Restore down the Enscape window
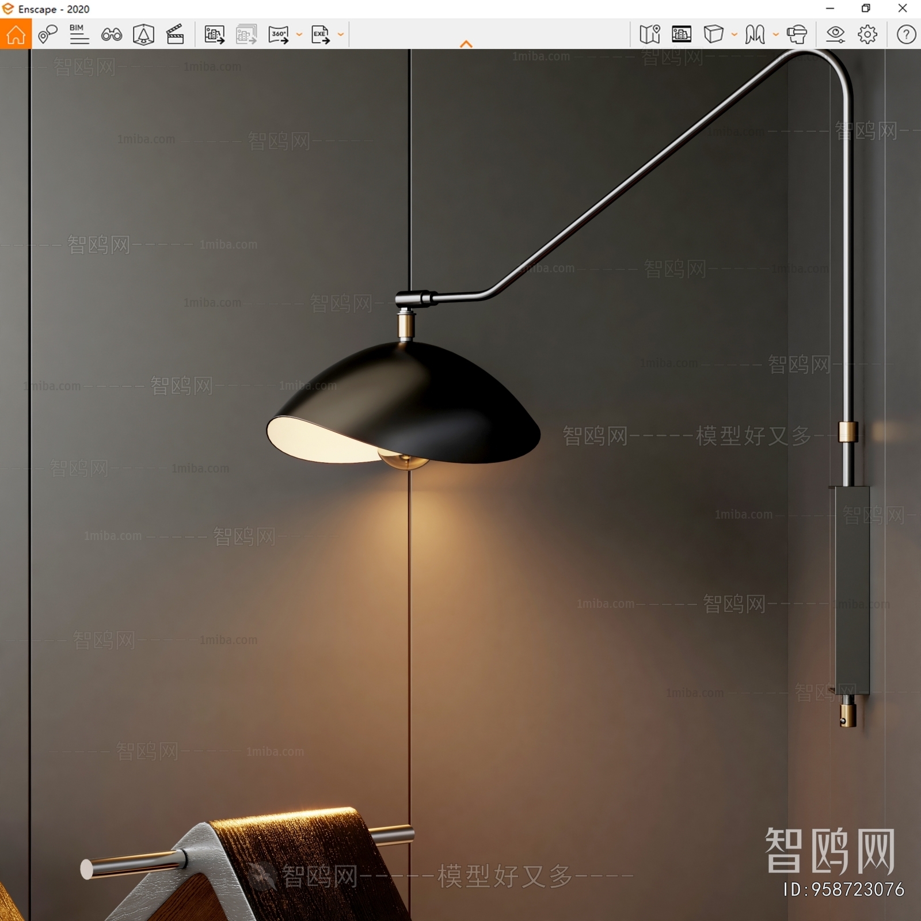This screenshot has width=921, height=921. tap(866, 9)
